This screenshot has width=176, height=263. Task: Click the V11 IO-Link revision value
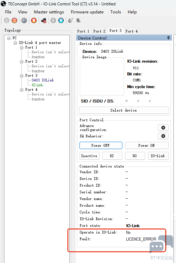pos(136,68)
